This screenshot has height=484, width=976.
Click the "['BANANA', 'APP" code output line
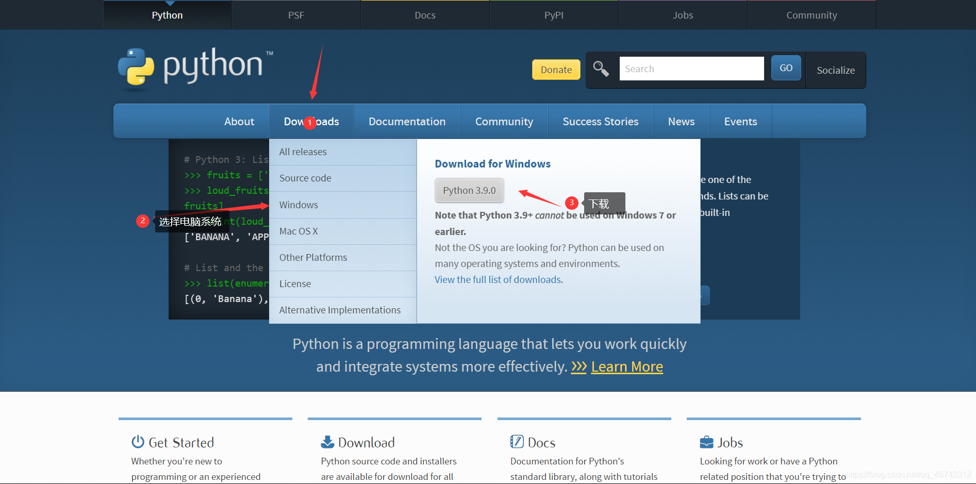pyautogui.click(x=226, y=237)
